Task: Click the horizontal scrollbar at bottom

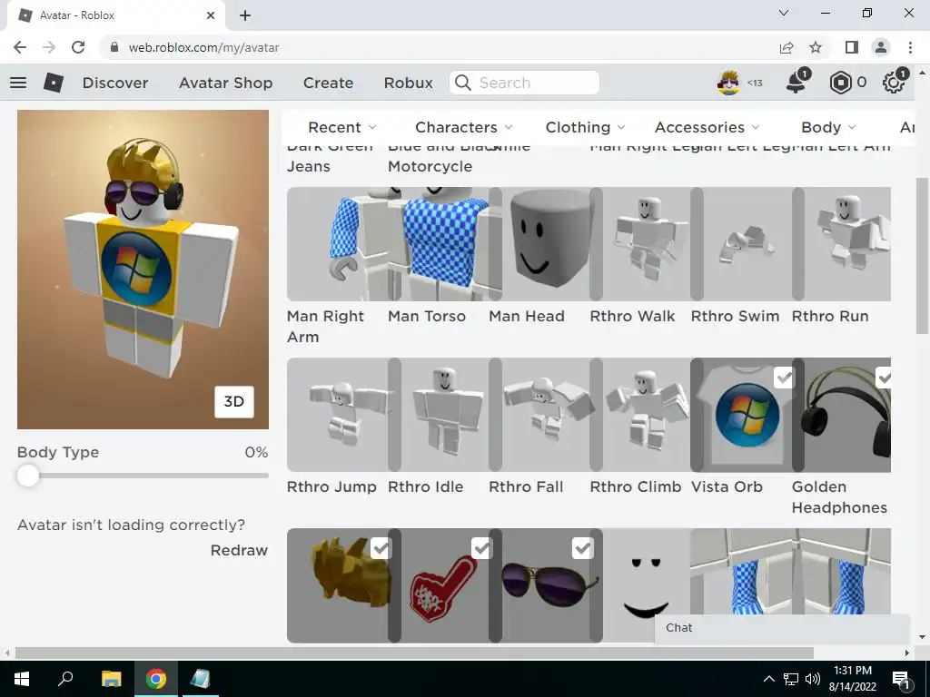Action: [x=414, y=653]
